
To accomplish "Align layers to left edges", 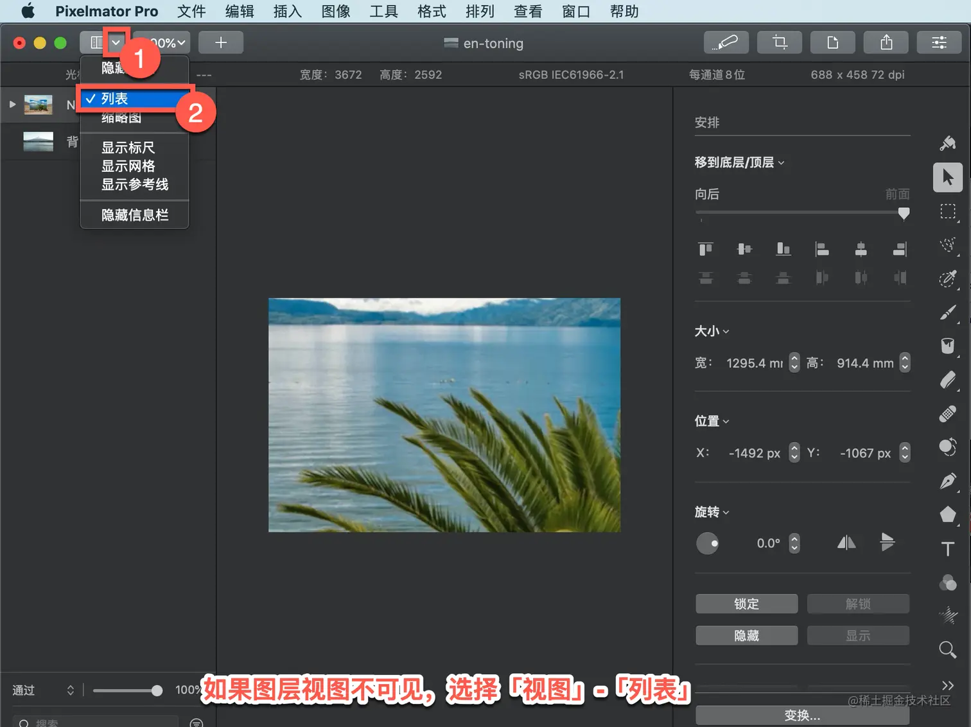I will 822,249.
